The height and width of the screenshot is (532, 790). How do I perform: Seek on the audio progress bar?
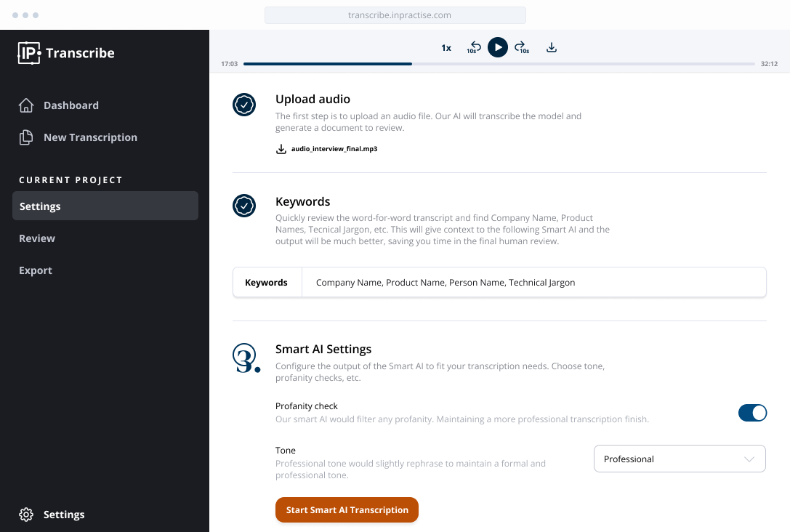tap(499, 64)
